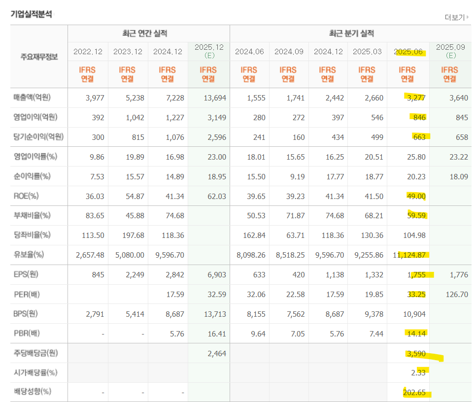The width and height of the screenshot is (475, 402).
Task: Click the 2025.12 estimated operating profit 3,149
Action: (217, 118)
